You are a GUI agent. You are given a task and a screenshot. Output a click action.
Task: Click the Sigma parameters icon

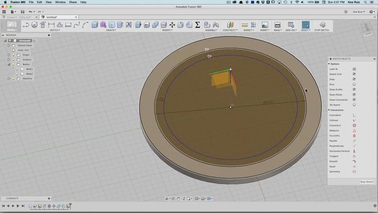[197, 25]
